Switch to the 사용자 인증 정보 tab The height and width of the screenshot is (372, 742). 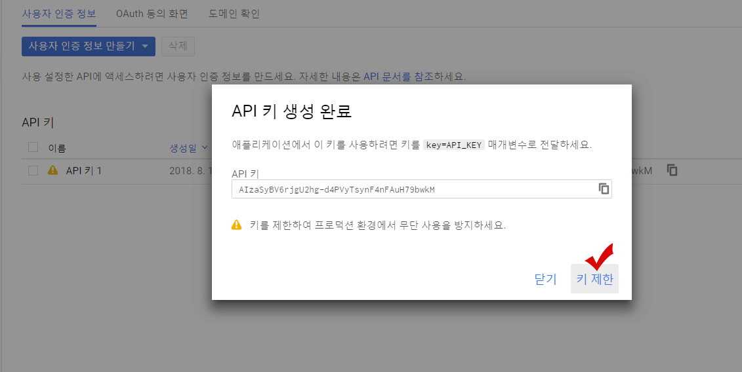(59, 14)
